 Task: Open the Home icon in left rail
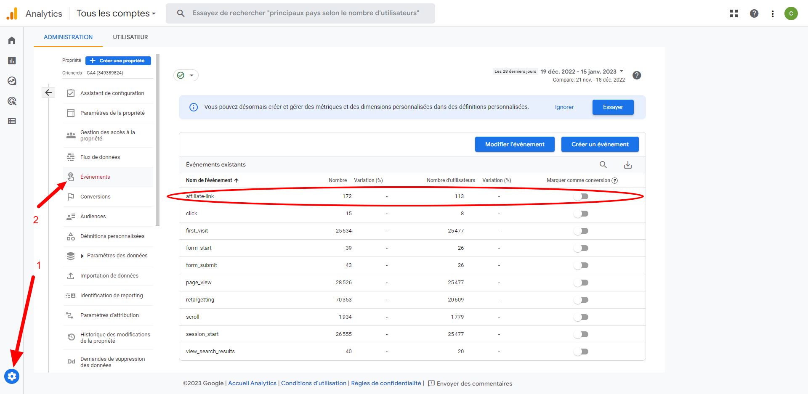tap(12, 40)
